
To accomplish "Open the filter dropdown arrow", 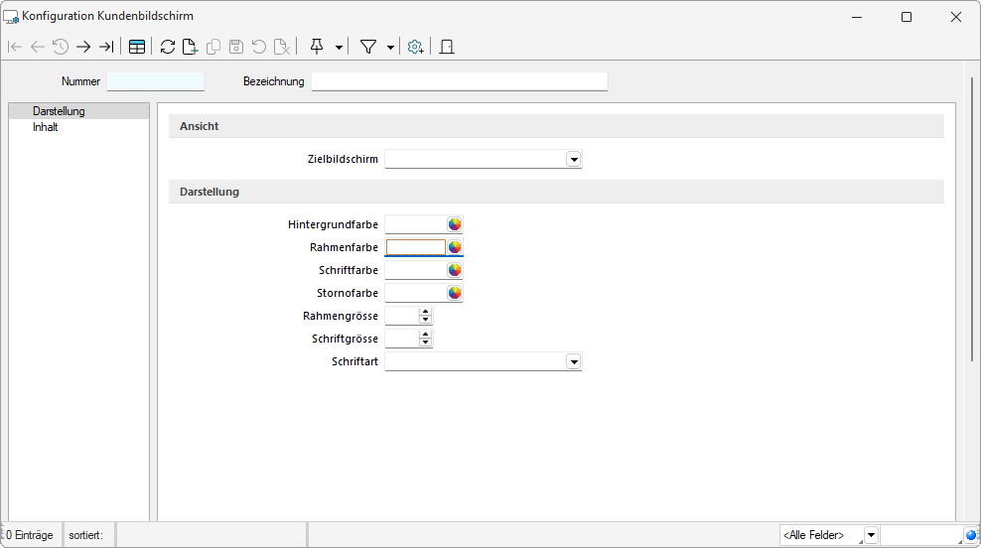I will (390, 48).
